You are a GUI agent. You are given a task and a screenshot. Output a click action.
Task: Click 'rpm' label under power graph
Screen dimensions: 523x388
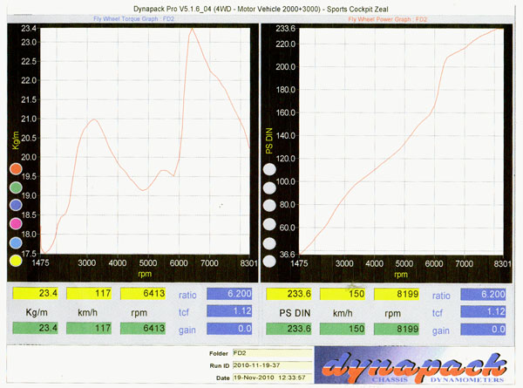click(401, 275)
